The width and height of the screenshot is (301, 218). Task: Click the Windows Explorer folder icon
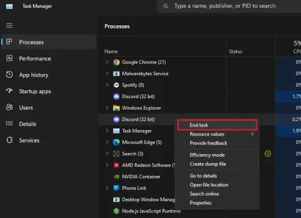[116, 108]
